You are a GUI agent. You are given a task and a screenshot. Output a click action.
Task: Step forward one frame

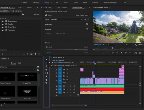click(126, 53)
